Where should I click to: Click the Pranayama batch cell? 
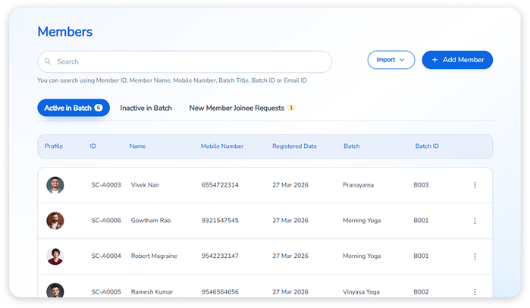point(359,185)
